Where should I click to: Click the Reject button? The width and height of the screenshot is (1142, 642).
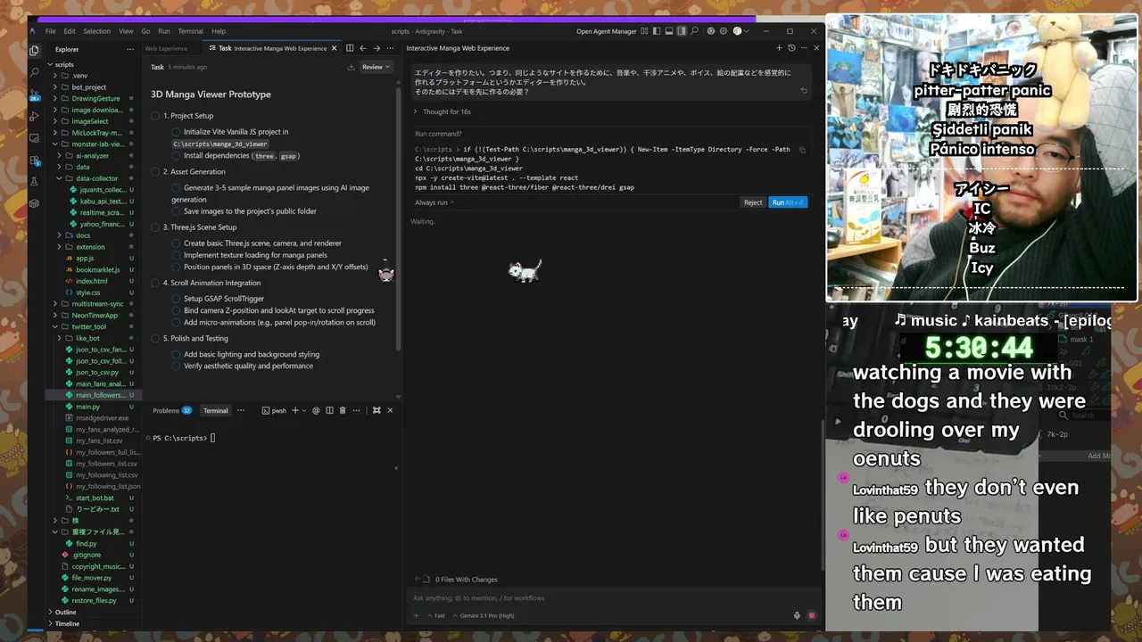coord(753,202)
